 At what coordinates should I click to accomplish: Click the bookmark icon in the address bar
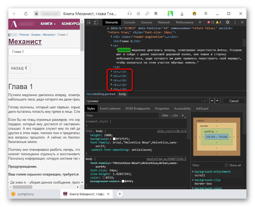pos(156,14)
